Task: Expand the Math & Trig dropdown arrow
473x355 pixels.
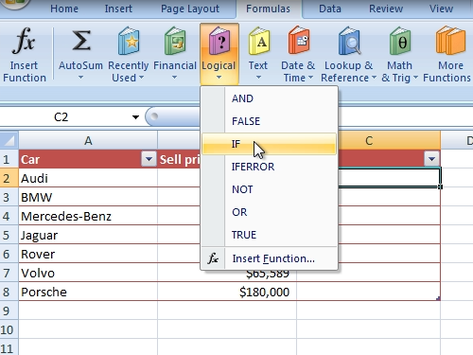Action: point(415,78)
